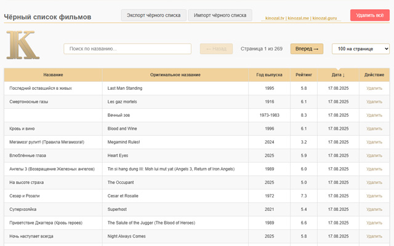Click original title The Occupant
394x246 pixels.
(121, 183)
